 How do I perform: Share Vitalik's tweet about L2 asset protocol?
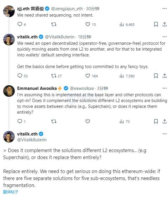click(165, 76)
